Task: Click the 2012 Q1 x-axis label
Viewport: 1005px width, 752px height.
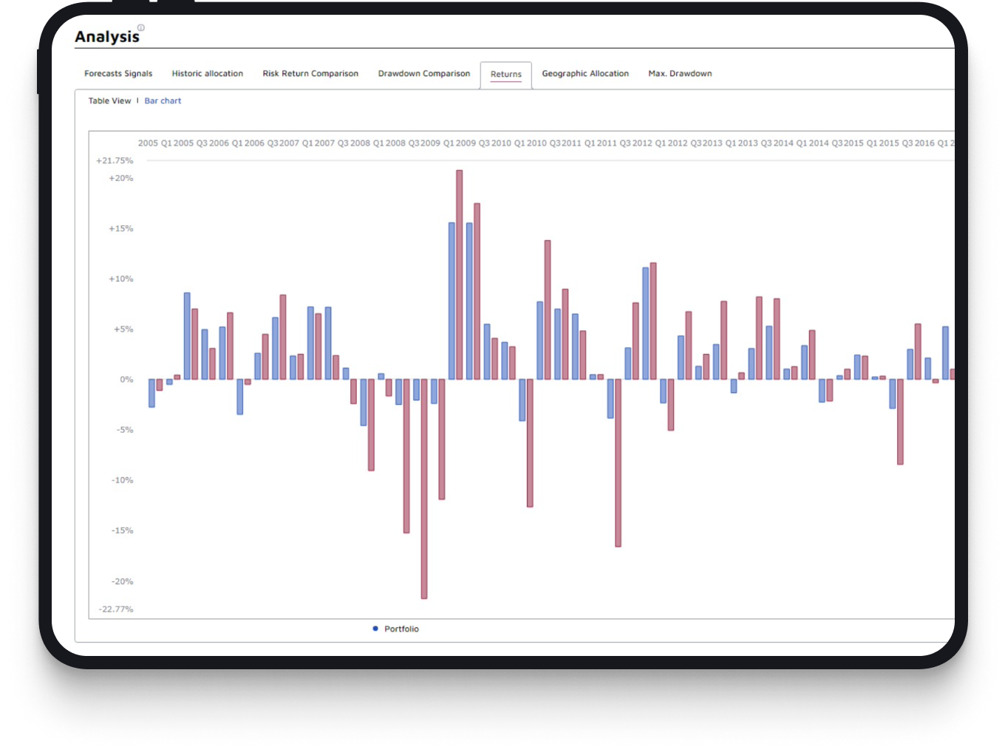Action: 649,143
